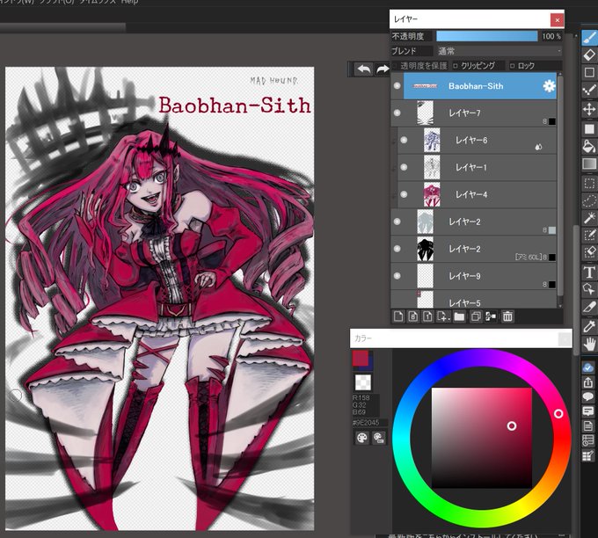Click the Undo arrow button
This screenshot has width=598, height=538.
click(364, 69)
